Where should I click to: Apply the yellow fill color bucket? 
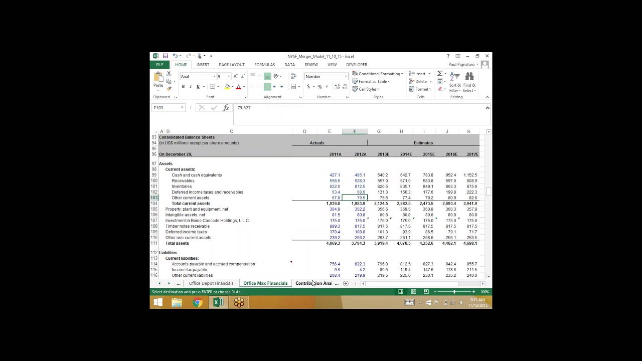(227, 87)
